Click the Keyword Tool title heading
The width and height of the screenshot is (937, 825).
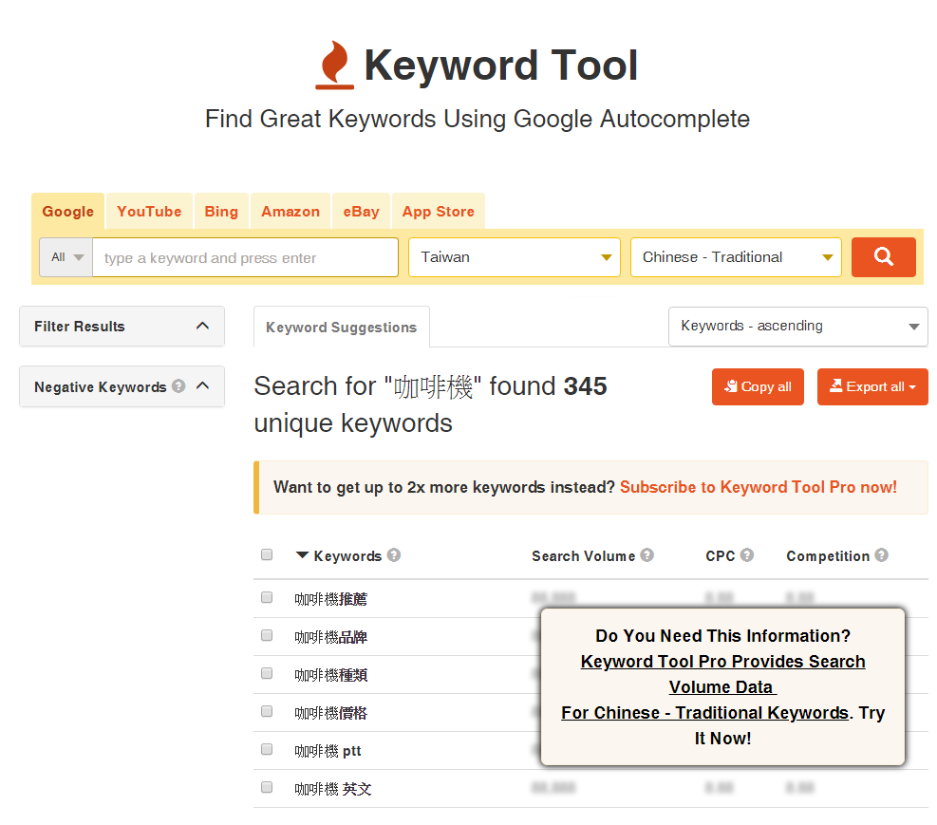coord(500,65)
